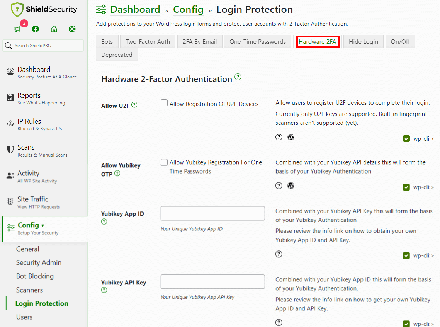Click the WordPress icon under Allow U2F
The width and height of the screenshot is (440, 327).
291,137
